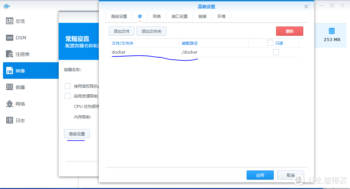The image size is (350, 189).
Task: Click the Docker whale logo icon
Action: [x=7, y=6]
